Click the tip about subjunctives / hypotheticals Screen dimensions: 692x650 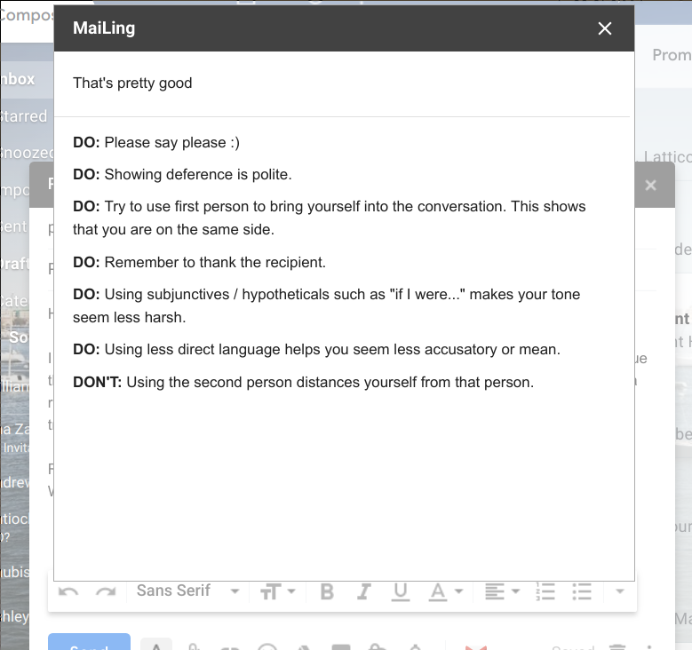click(327, 305)
